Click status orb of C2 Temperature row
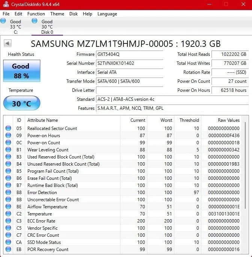This screenshot has height=257, width=252. tap(8, 214)
